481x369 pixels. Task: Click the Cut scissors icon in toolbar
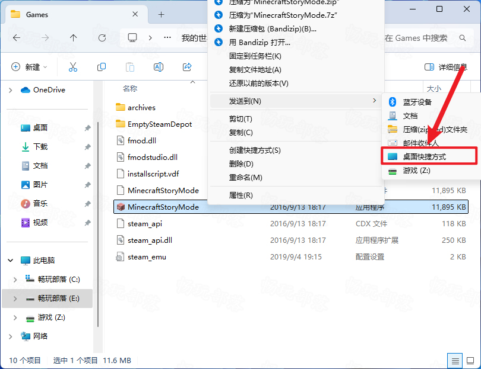73,67
